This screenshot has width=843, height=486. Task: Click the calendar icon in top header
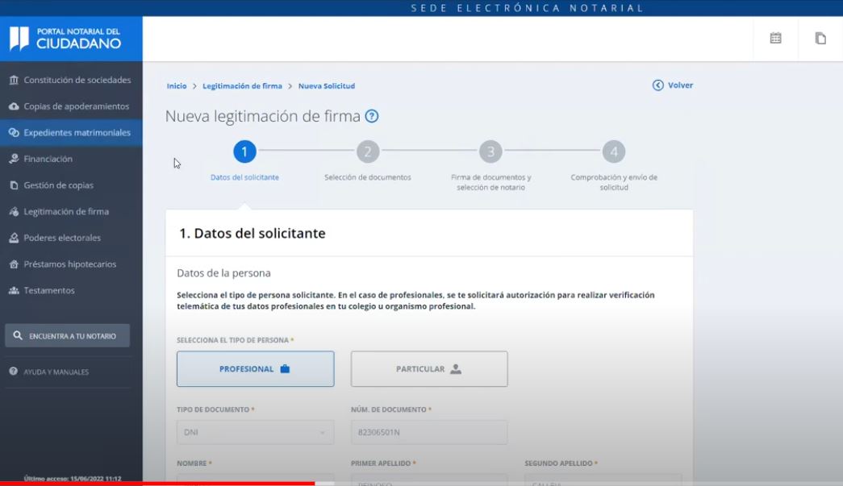pyautogui.click(x=775, y=38)
